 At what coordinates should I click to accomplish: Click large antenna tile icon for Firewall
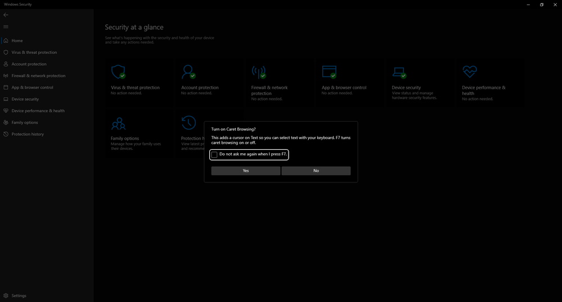tap(259, 72)
